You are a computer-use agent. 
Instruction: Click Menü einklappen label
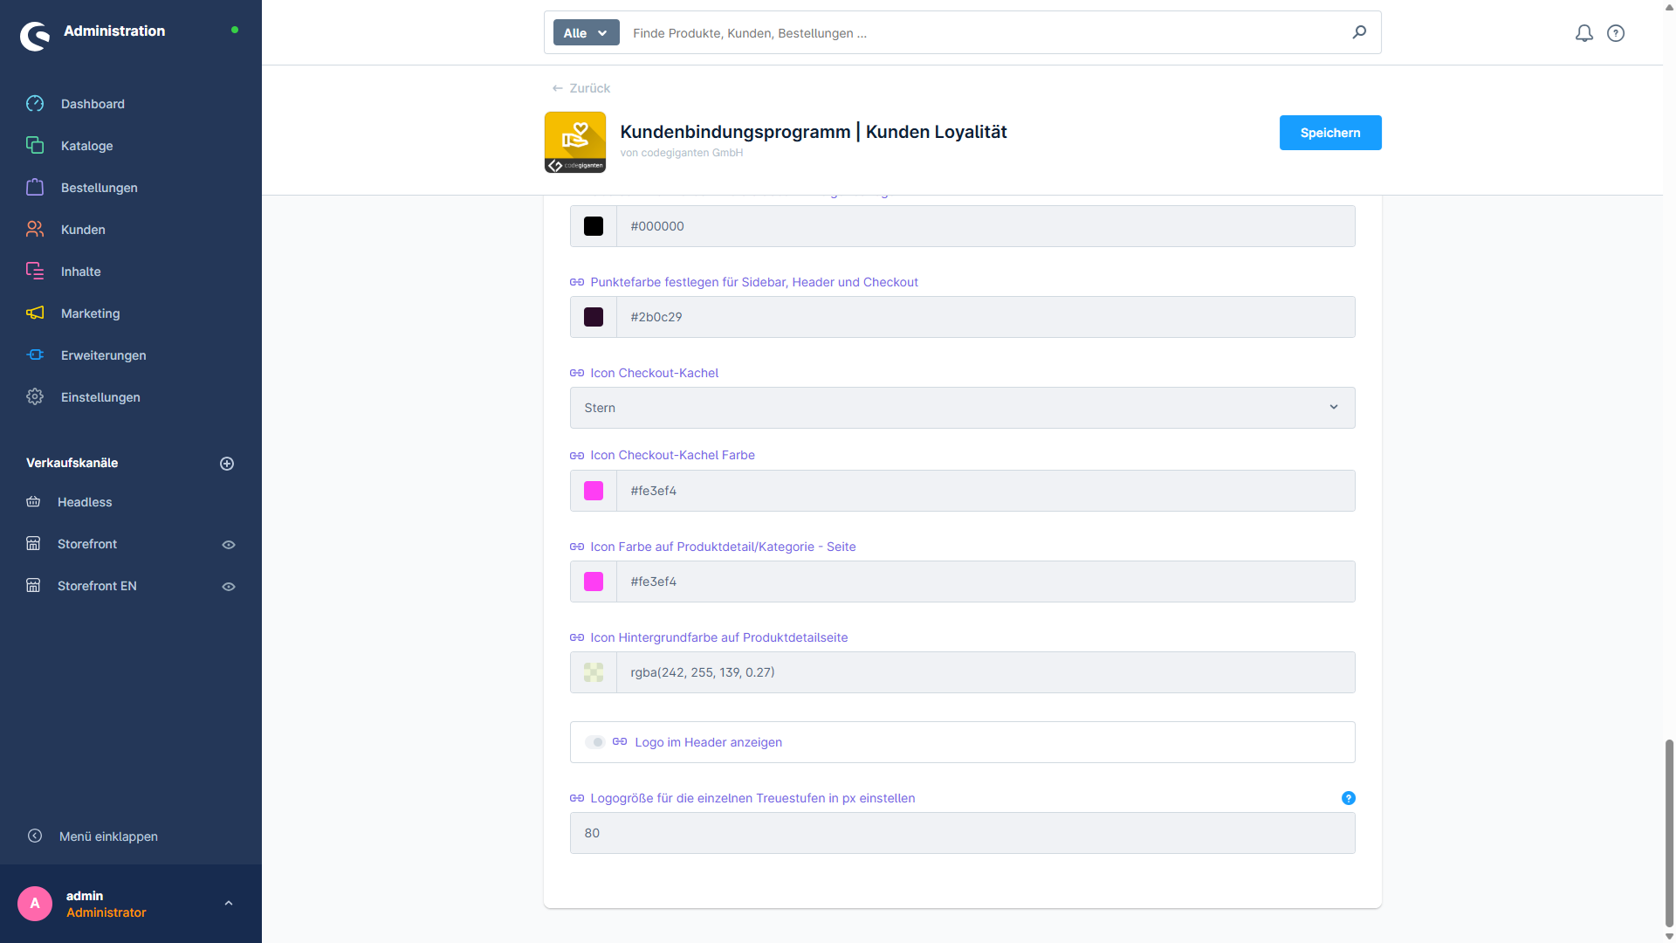point(108,836)
